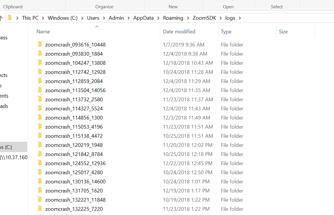The height and width of the screenshot is (215, 334).
Task: Click folder icon of zoomcrash_112859_2084
Action: point(40,81)
